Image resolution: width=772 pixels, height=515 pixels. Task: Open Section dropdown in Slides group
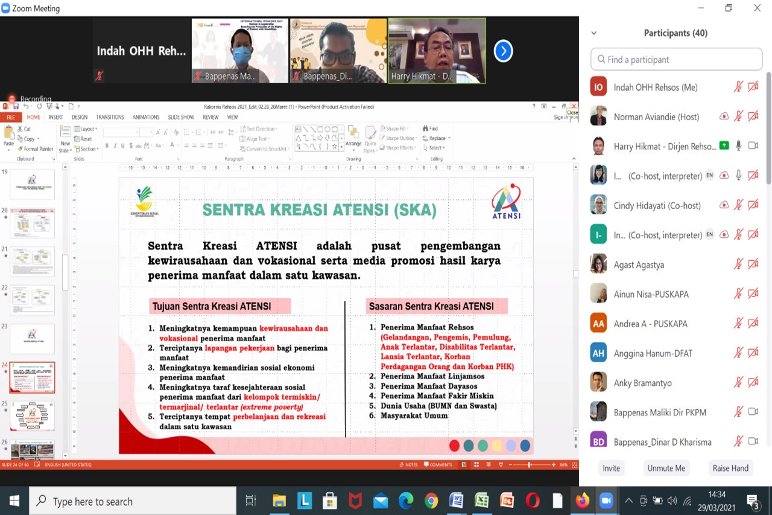coord(86,149)
